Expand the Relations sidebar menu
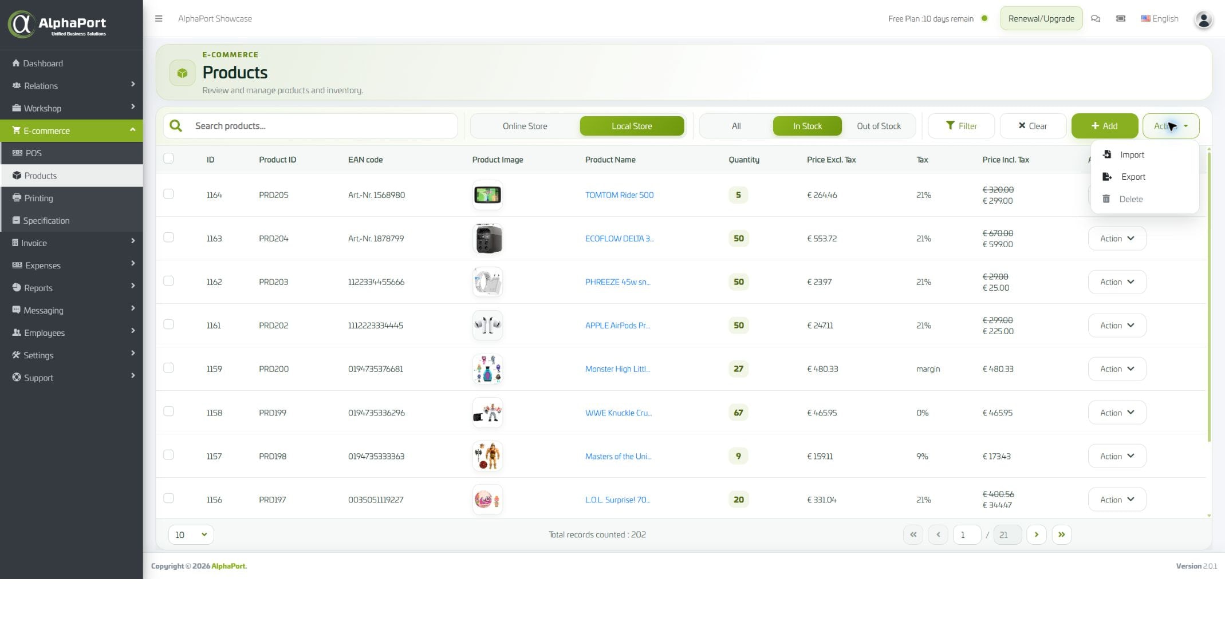This screenshot has height=618, width=1225. tap(72, 86)
